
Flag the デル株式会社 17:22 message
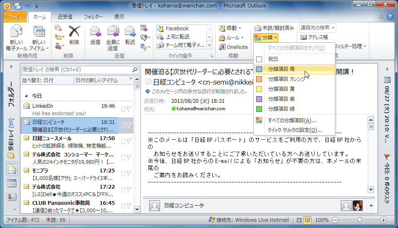point(129,190)
